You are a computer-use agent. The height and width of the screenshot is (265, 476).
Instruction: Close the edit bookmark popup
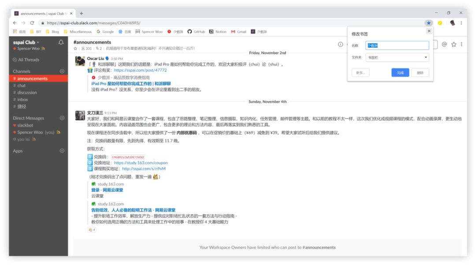[x=429, y=31]
